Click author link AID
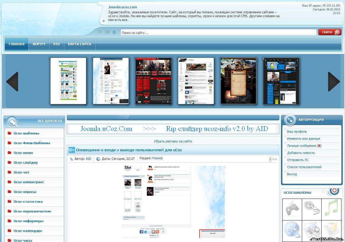The image size is (345, 242). 88,159
